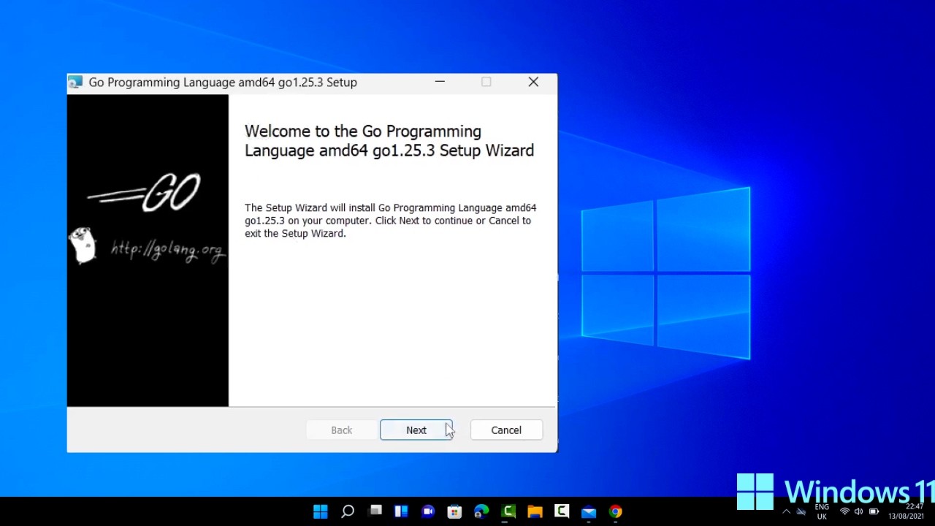Screen dimensions: 935x526
Task: Launch Microsoft Store from the taskbar
Action: (454, 511)
